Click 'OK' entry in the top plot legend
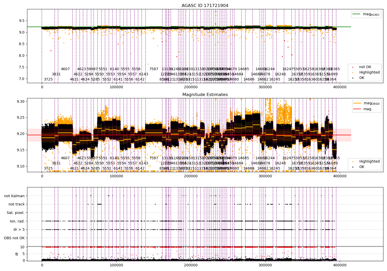The image size is (387, 271). point(362,78)
